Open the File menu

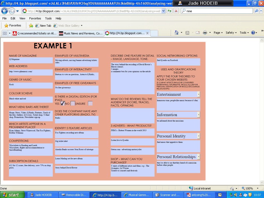click(x=4, y=18)
